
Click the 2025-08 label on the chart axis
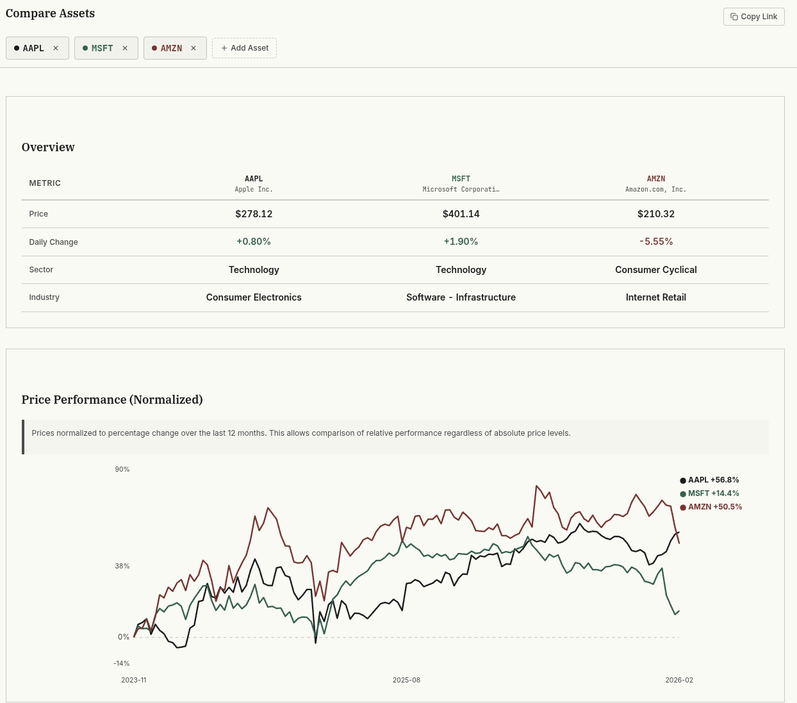pyautogui.click(x=406, y=680)
